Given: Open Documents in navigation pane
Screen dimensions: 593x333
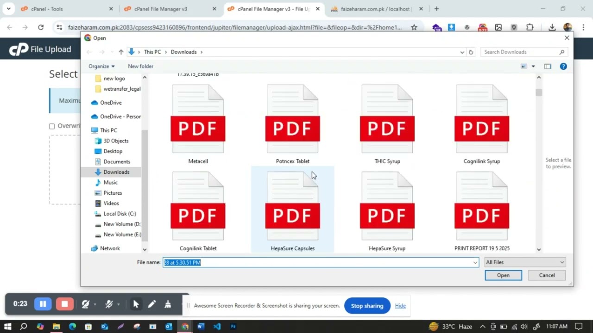Looking at the screenshot, I should pyautogui.click(x=112, y=161).
